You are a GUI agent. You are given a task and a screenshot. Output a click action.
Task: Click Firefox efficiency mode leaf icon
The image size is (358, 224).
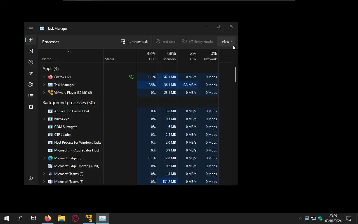(x=131, y=77)
